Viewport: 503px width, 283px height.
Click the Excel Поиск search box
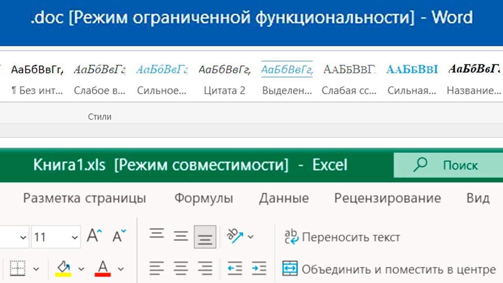448,165
